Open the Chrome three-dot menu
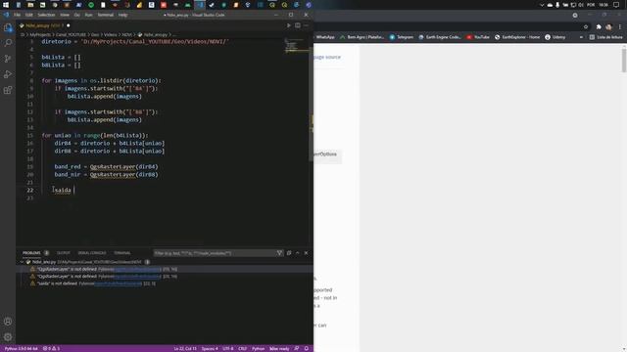Image resolution: width=627 pixels, height=352 pixels. [620, 26]
